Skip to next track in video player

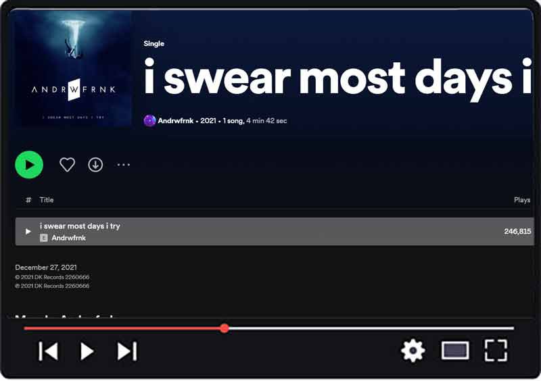127,351
